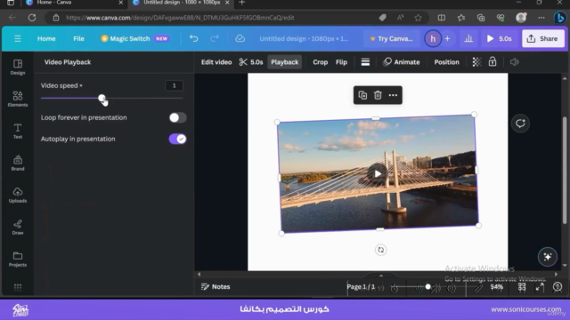570x320 pixels.
Task: Disable Autoplay in presentation
Action: point(177,139)
